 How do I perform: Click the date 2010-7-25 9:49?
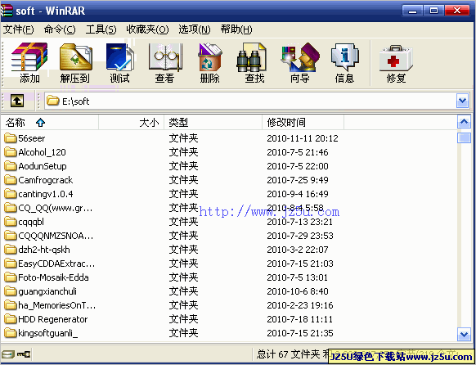(x=298, y=180)
